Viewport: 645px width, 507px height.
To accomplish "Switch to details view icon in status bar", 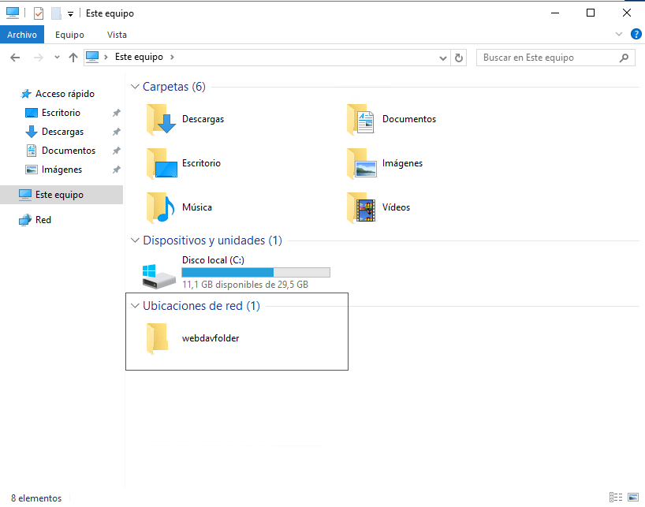I will (x=616, y=497).
